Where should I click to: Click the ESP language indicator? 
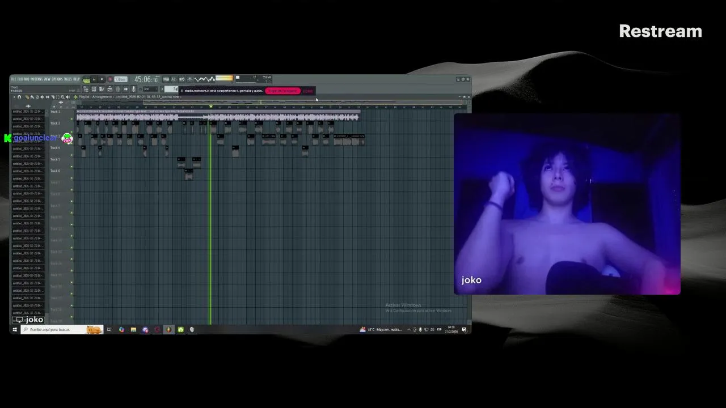[439, 330]
